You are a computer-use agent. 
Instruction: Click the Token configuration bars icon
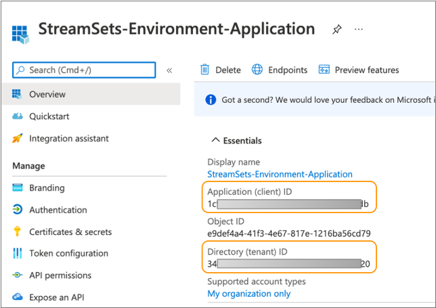pos(17,253)
